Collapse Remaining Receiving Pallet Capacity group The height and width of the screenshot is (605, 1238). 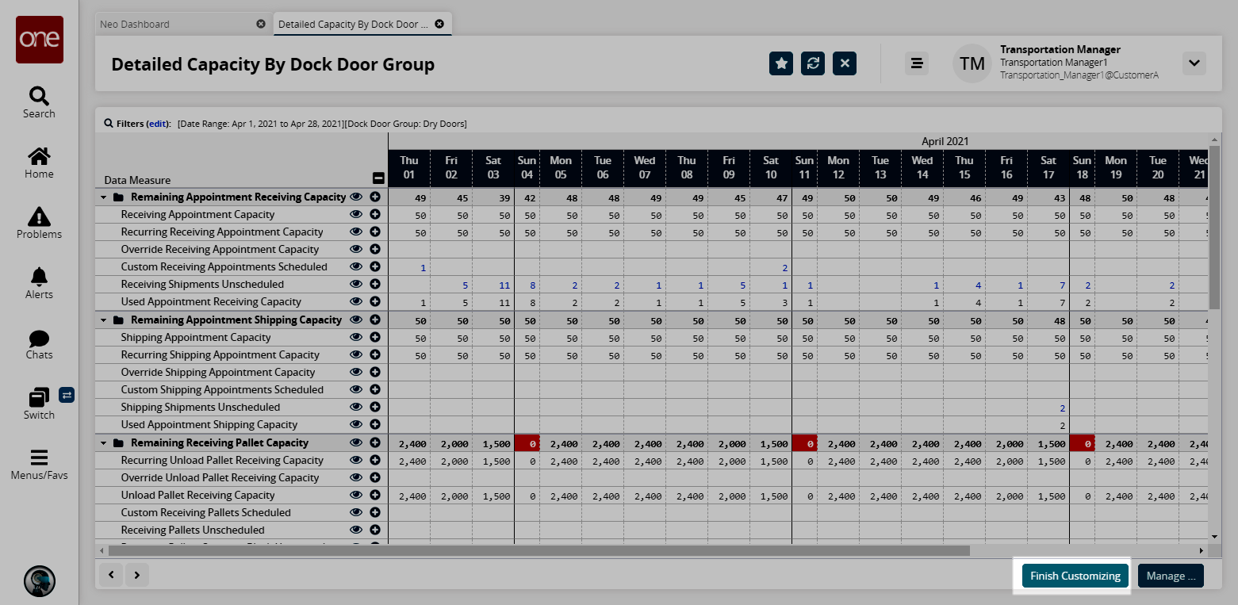(103, 443)
